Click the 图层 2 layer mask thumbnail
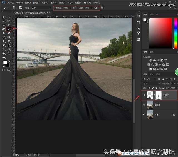The height and width of the screenshot is (157, 178). click(158, 95)
